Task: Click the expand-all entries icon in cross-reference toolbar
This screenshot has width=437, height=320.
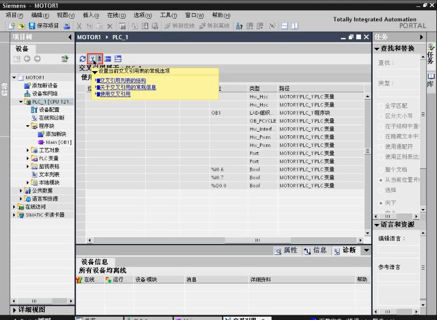Action: click(x=118, y=59)
